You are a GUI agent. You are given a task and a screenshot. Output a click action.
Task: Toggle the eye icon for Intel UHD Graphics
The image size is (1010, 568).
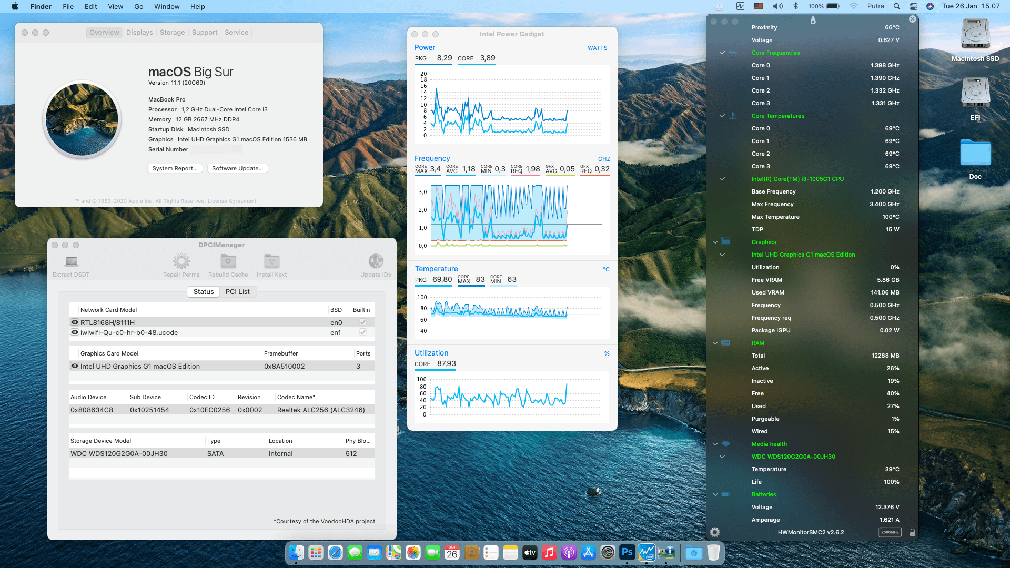click(x=75, y=366)
